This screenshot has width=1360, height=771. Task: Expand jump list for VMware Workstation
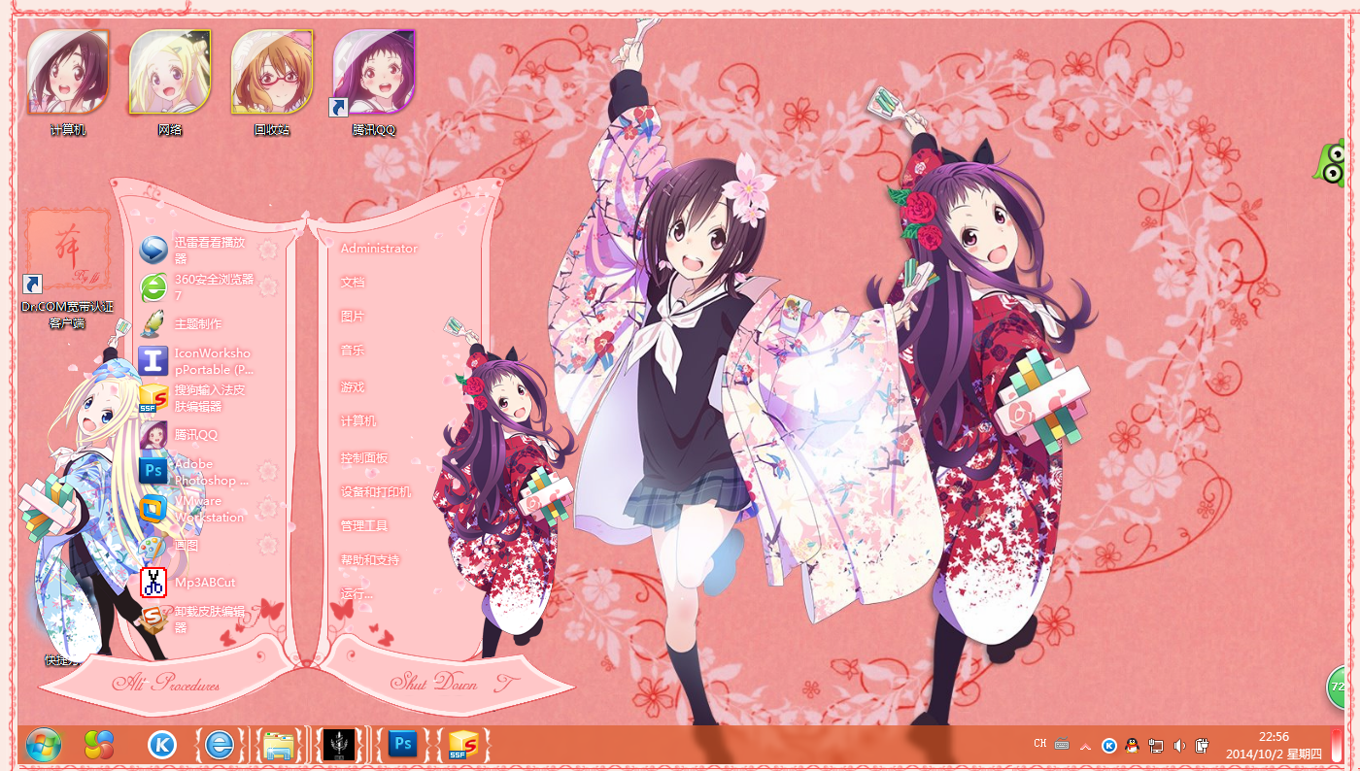tap(269, 509)
